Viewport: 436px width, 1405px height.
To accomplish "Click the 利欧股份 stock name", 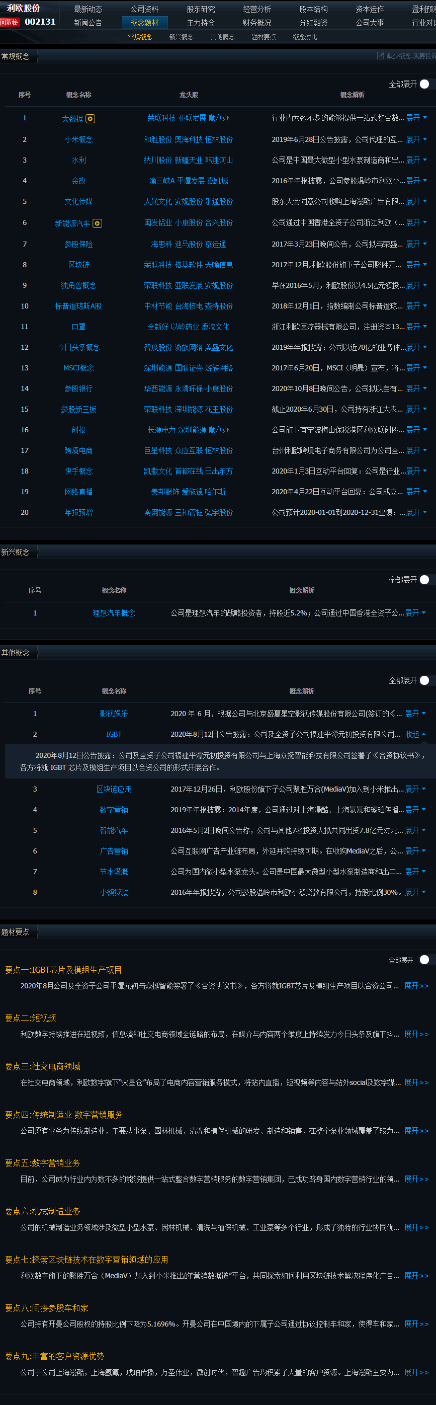I will 24,9.
